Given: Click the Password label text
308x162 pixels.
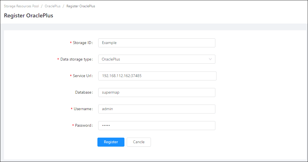Looking at the screenshot, I should (84, 126).
